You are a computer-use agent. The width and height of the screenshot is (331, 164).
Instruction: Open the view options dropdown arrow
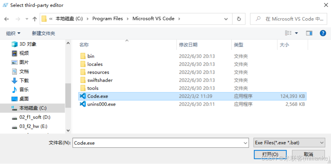tap(296, 33)
